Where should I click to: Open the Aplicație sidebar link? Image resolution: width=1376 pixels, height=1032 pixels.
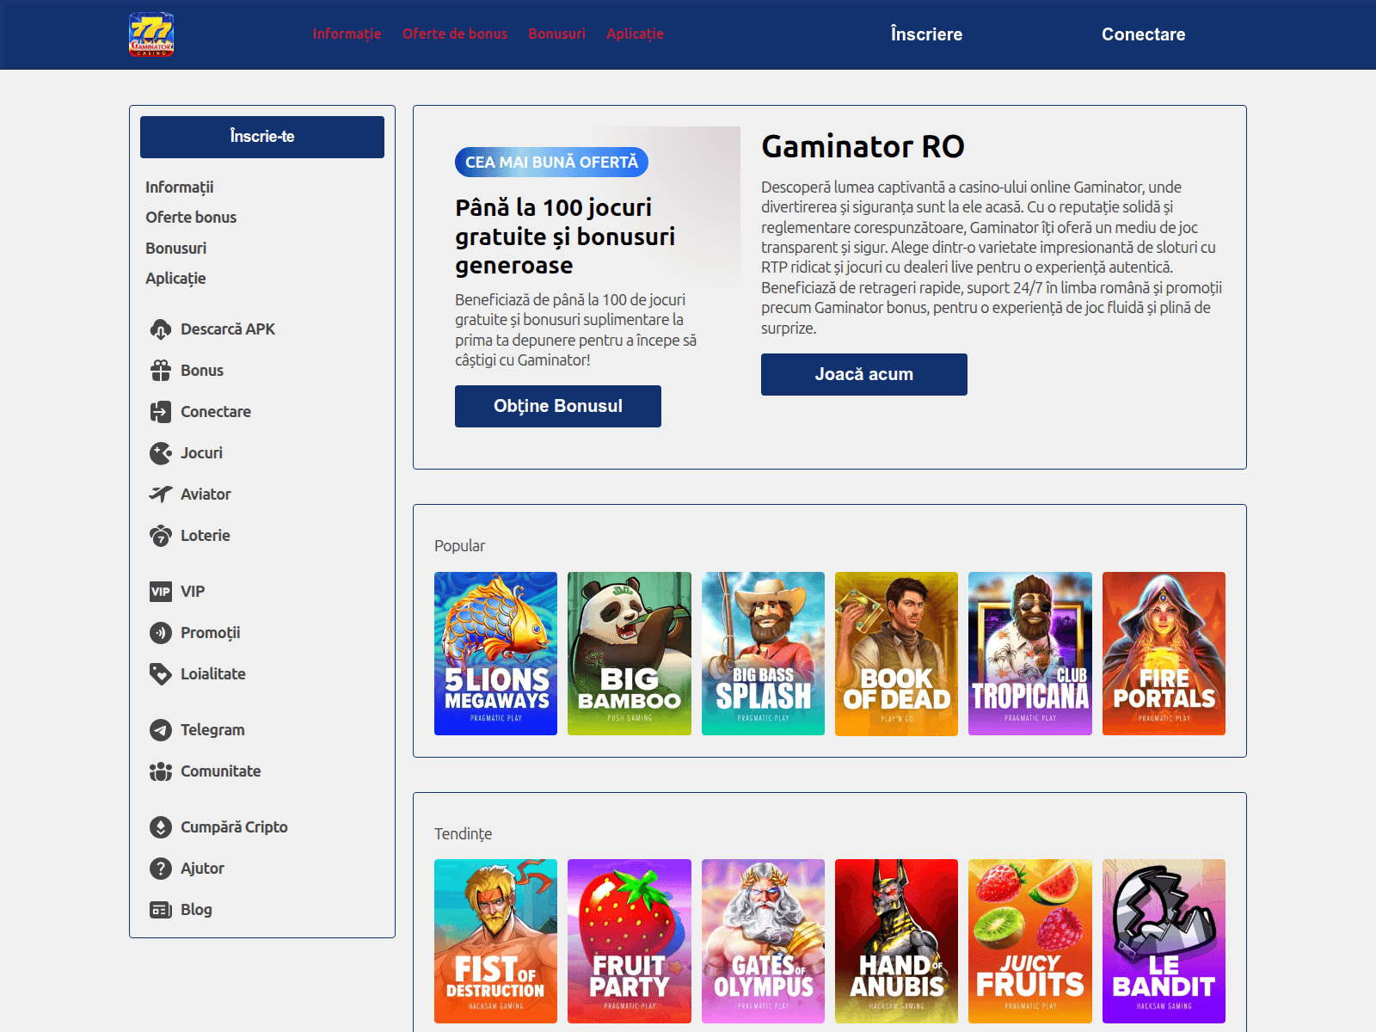click(175, 279)
